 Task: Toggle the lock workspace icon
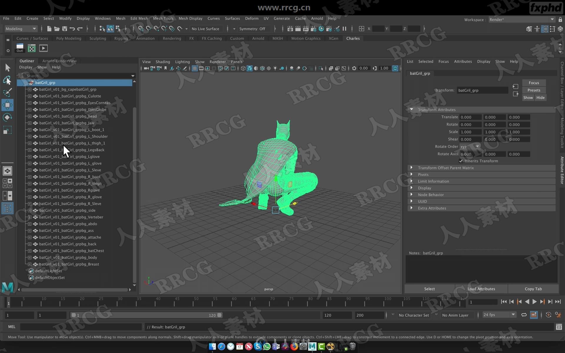click(560, 19)
